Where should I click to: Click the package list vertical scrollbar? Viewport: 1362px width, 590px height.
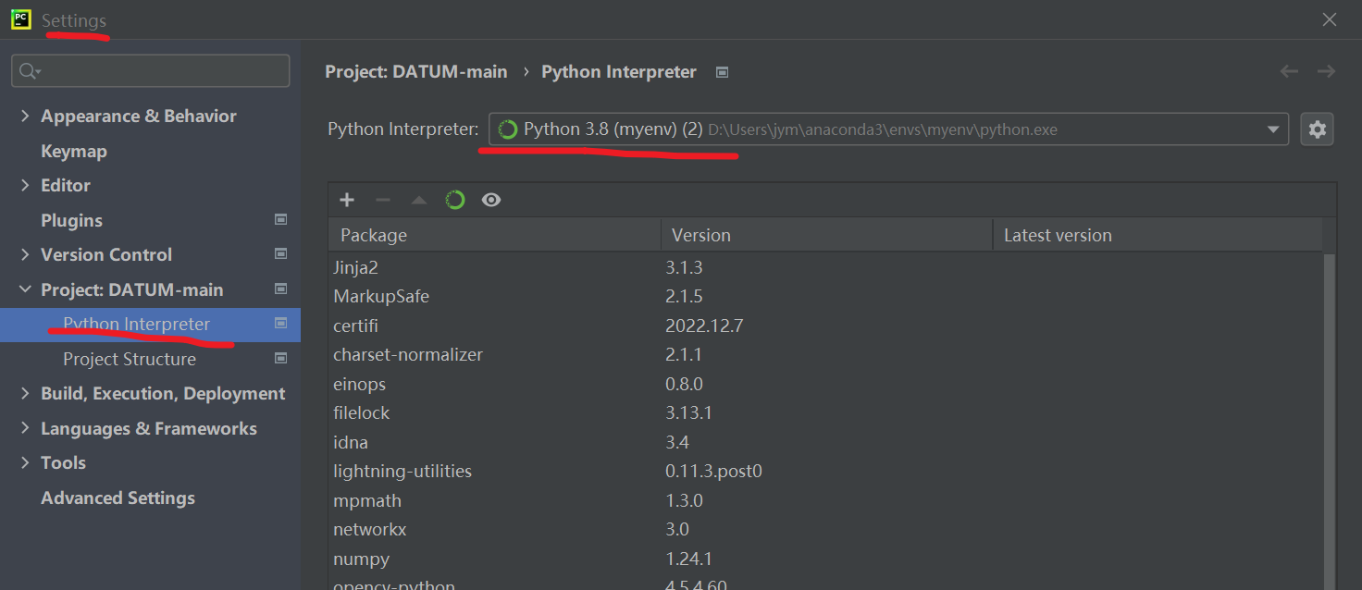[1329, 421]
